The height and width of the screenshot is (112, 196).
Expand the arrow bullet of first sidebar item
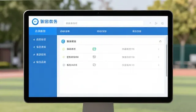pyautogui.click(x=34, y=40)
